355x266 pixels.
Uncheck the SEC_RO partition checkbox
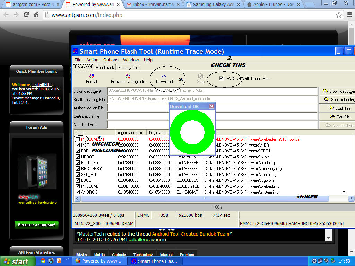coord(78,174)
